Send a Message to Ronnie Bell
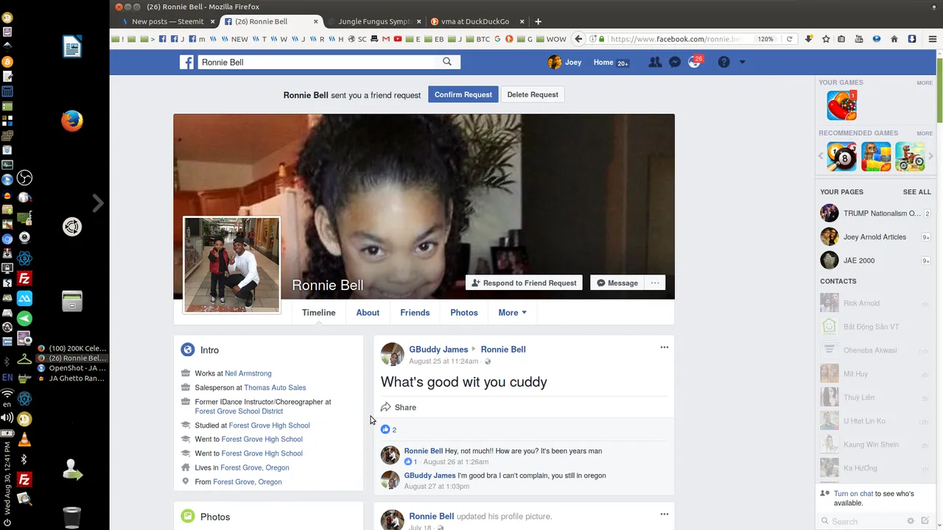The width and height of the screenshot is (943, 530). (617, 283)
